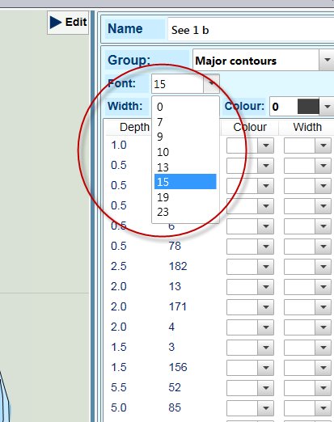Click the Width column header
Viewport: 334px width, 422px height.
pos(307,127)
